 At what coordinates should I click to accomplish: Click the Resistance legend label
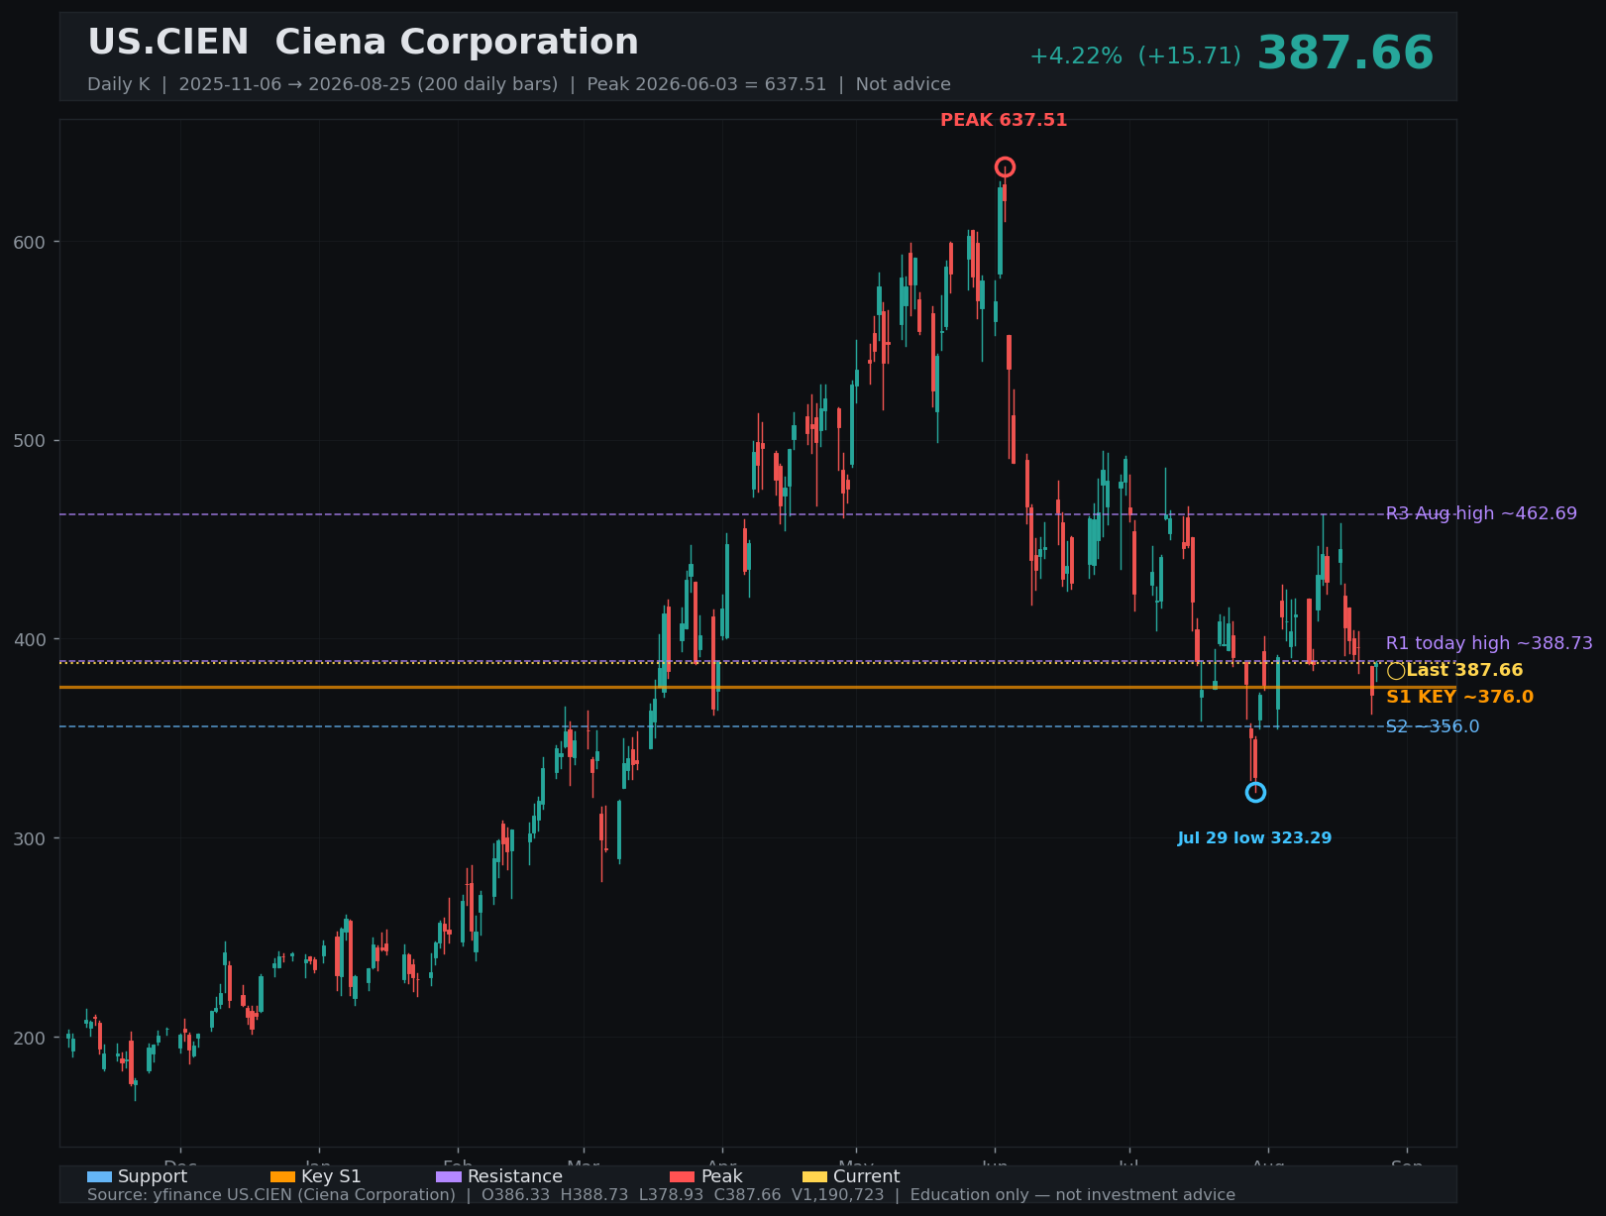515,1176
